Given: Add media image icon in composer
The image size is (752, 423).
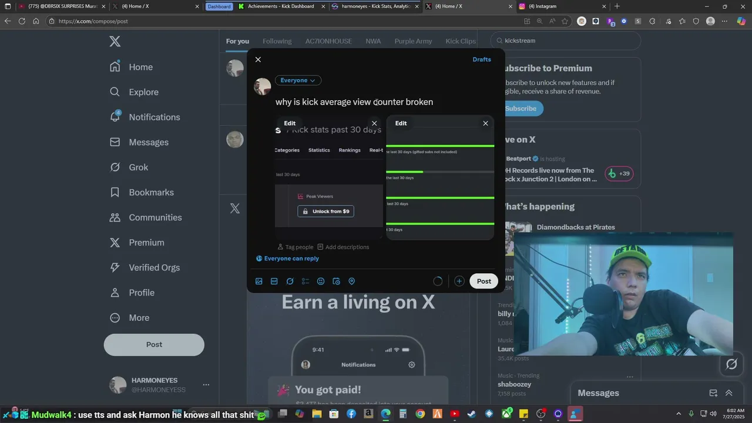Looking at the screenshot, I should (x=259, y=281).
